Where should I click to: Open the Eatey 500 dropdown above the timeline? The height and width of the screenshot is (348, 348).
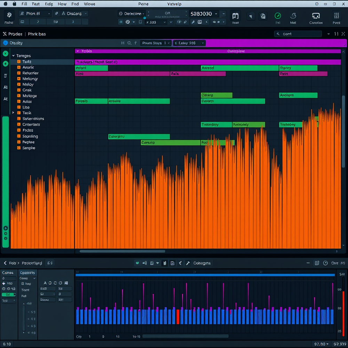[x=189, y=43]
